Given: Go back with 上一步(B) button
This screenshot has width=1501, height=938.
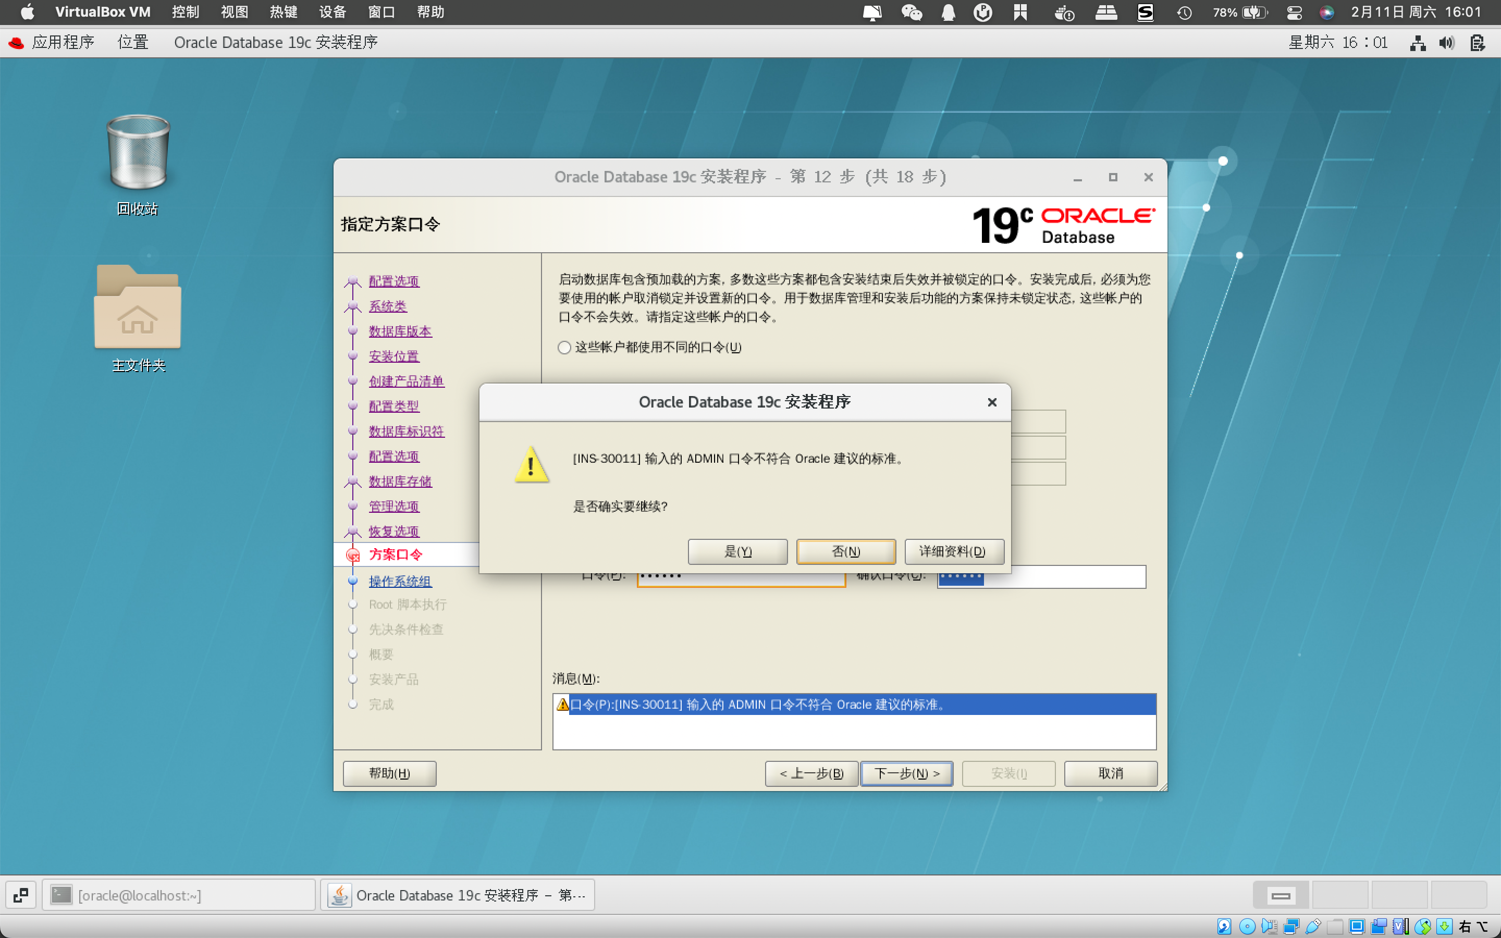Looking at the screenshot, I should [811, 773].
